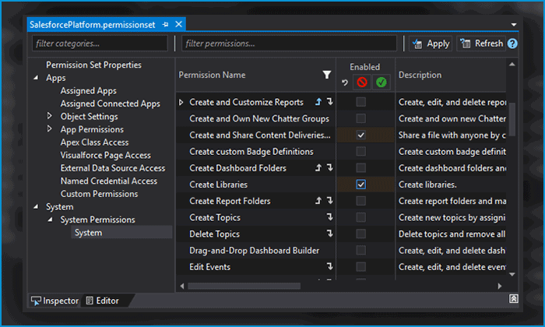Enable Create Dashboard Folders checkbox
545x327 pixels.
tap(361, 168)
